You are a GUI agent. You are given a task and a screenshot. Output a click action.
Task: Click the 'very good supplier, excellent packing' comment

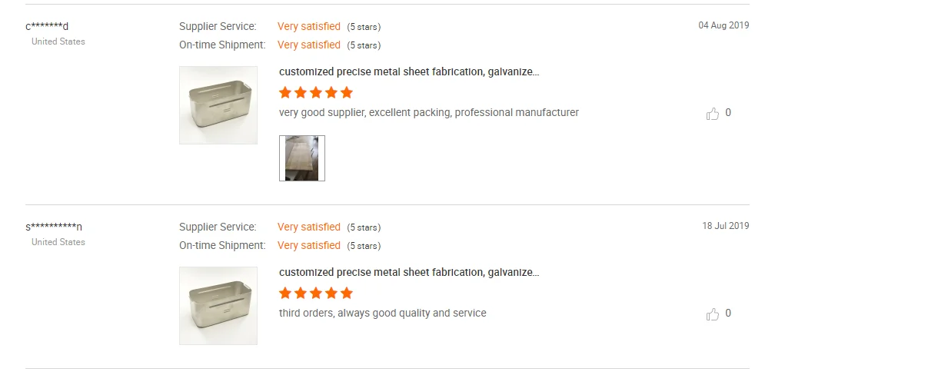(x=429, y=113)
